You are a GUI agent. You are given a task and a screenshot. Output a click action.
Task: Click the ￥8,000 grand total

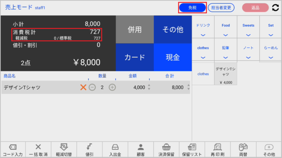click(87, 62)
